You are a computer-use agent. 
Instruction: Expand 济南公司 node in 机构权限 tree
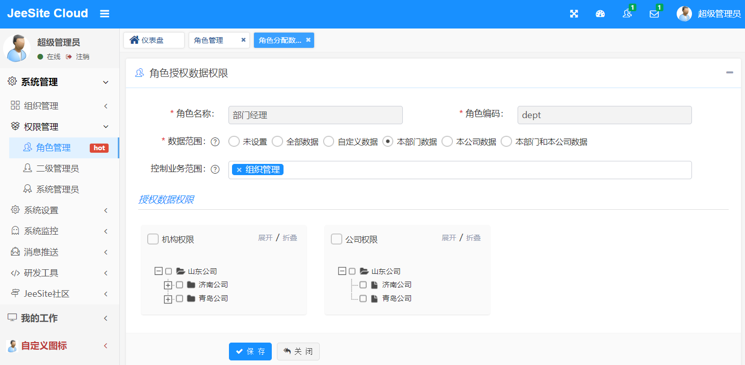coord(168,285)
